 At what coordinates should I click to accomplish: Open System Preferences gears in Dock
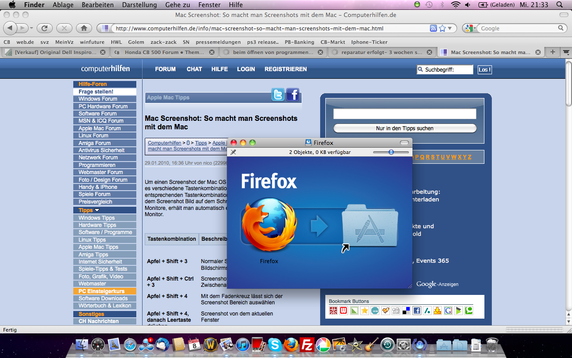coord(404,345)
